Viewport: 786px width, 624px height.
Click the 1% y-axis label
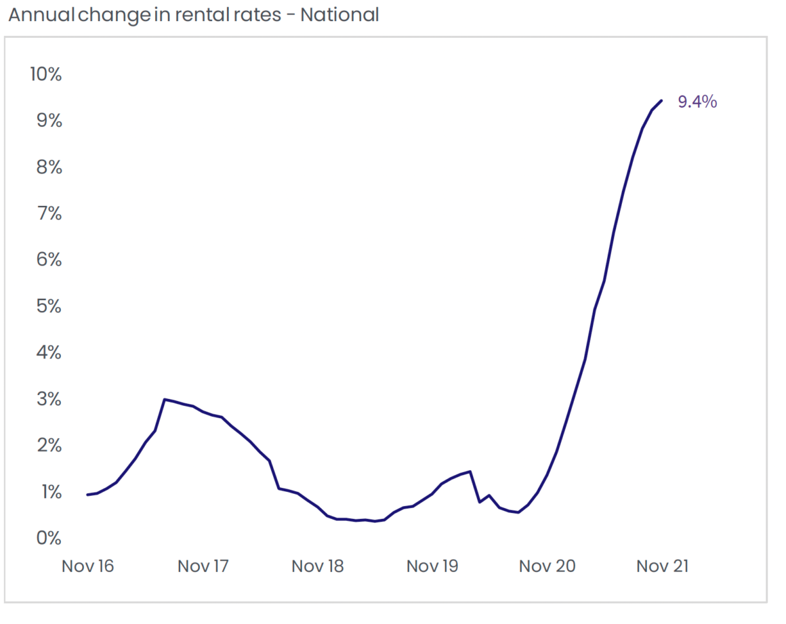click(x=48, y=492)
